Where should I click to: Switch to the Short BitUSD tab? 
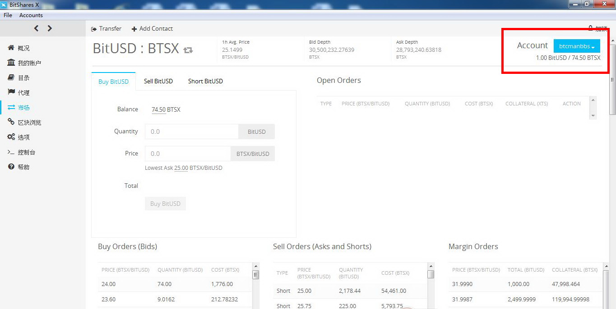205,81
